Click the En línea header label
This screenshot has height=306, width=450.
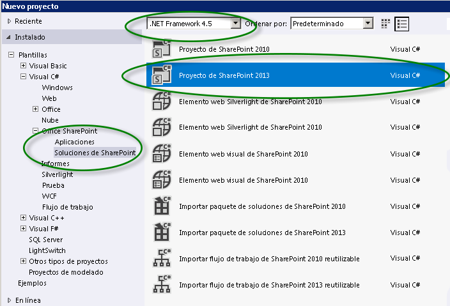(x=28, y=300)
